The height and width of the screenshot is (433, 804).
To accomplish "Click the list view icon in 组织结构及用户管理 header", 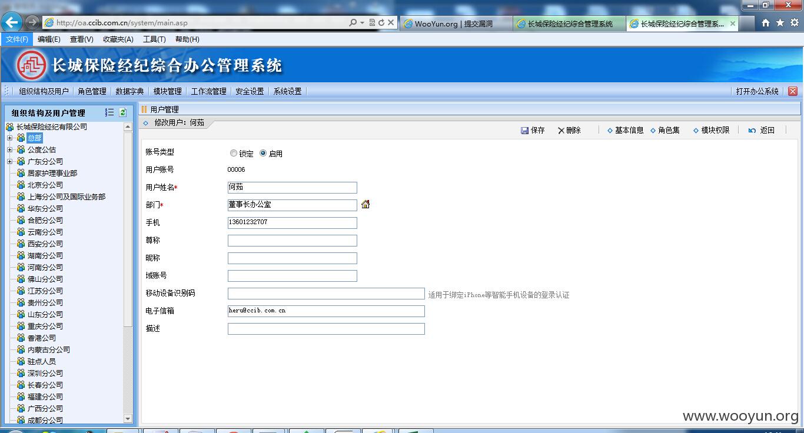I will [x=109, y=112].
